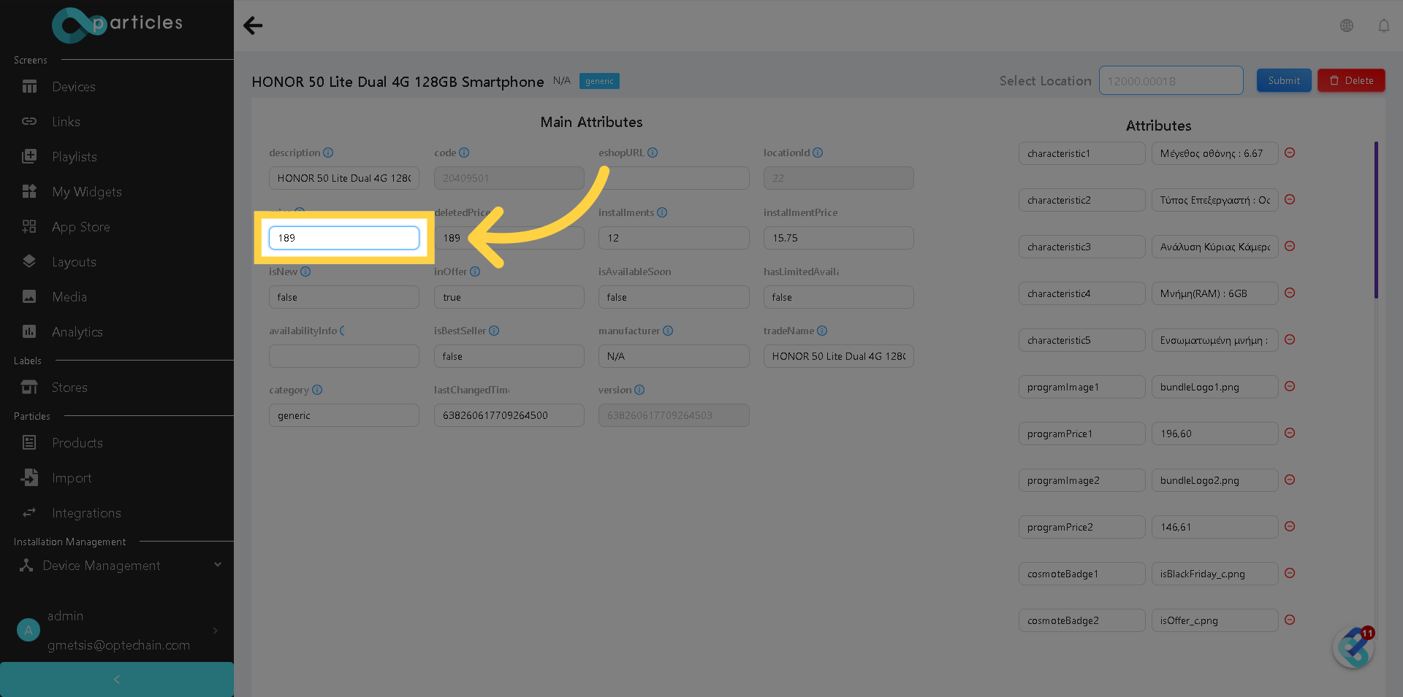The width and height of the screenshot is (1403, 697).
Task: Click the category info icon
Action: [317, 390]
